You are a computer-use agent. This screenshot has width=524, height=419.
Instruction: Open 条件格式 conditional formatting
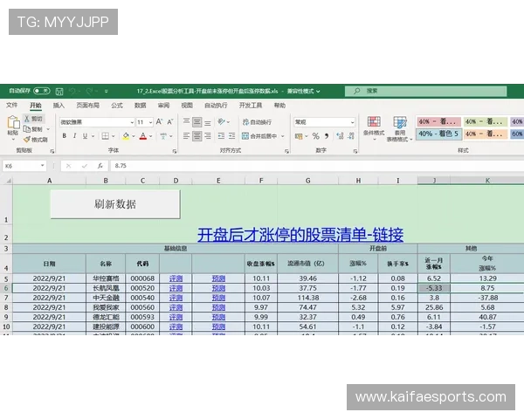click(374, 127)
